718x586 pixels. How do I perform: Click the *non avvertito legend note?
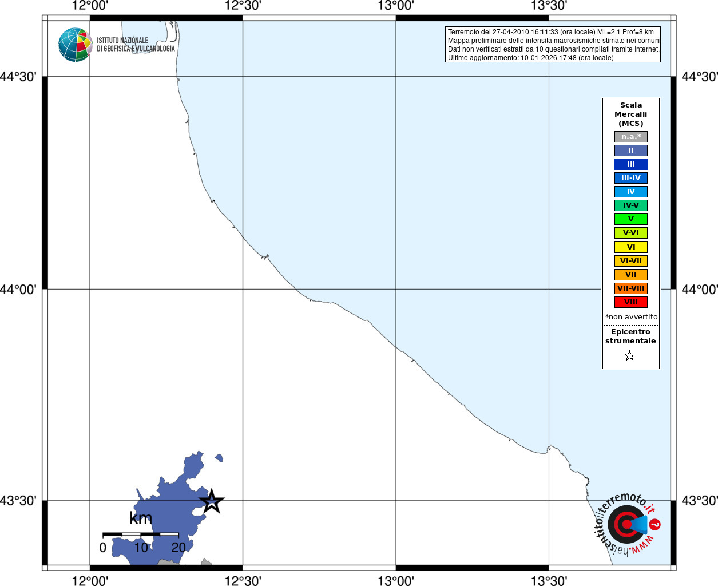(631, 317)
